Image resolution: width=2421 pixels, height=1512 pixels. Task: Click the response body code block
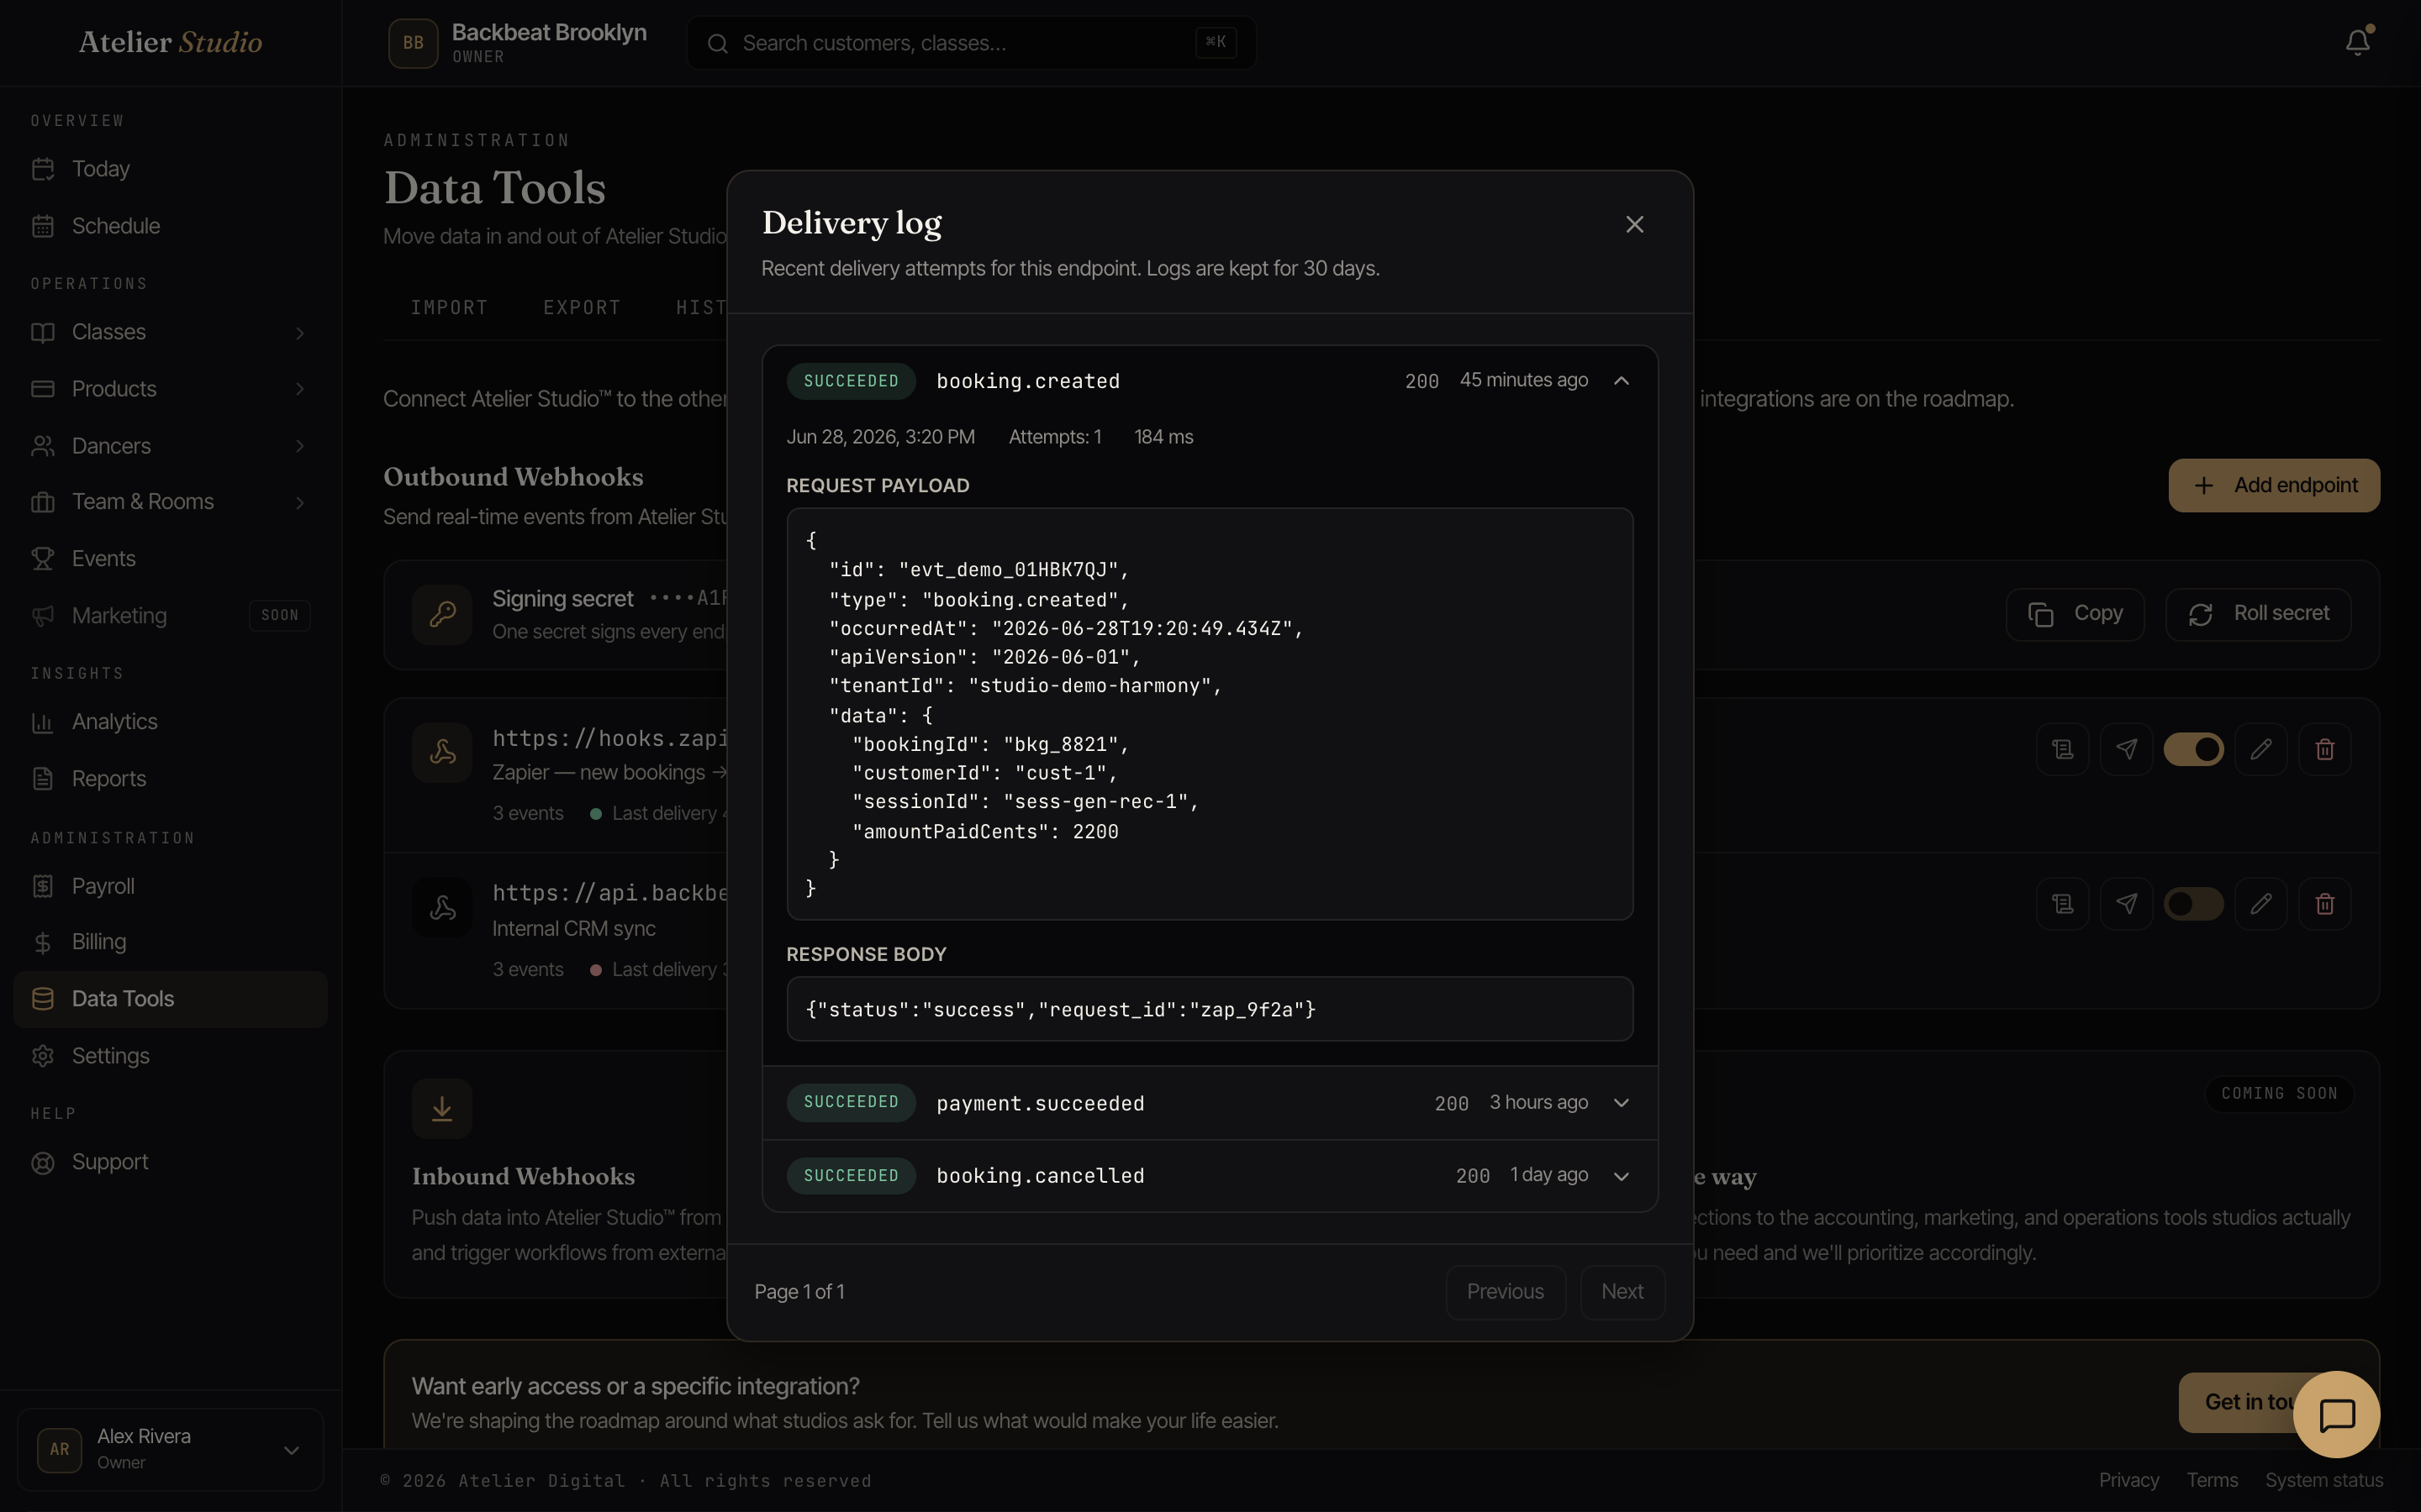pyautogui.click(x=1210, y=1009)
